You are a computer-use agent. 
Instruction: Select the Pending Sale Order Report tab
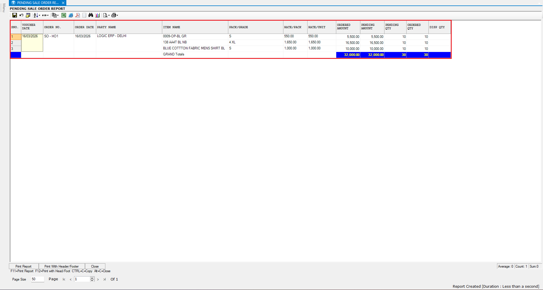38,3
